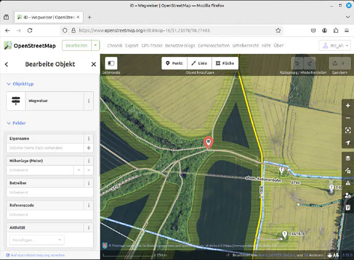Click the Eigenname text field
The image size is (354, 260).
coord(45,148)
